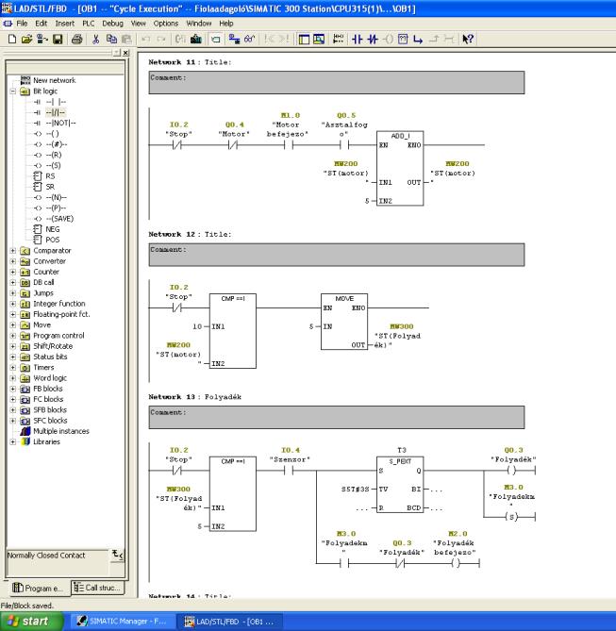The height and width of the screenshot is (631, 616).
Task: Expand the Libraries folder
Action: [13, 441]
